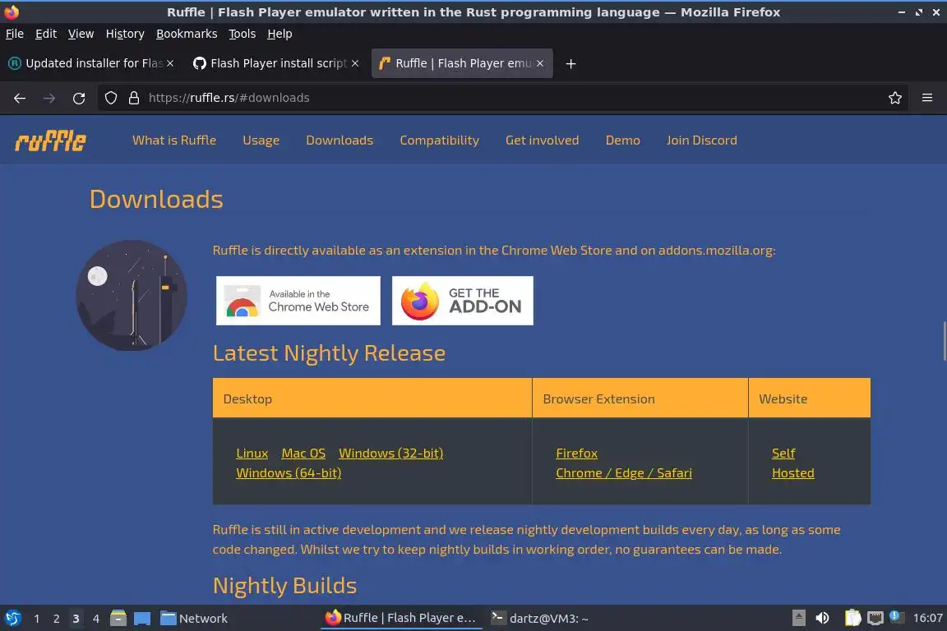Open Compatibility nav link
947x631 pixels.
pyautogui.click(x=439, y=140)
